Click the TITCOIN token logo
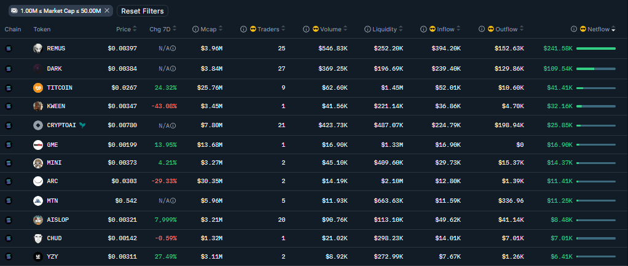The width and height of the screenshot is (628, 266). [x=37, y=88]
